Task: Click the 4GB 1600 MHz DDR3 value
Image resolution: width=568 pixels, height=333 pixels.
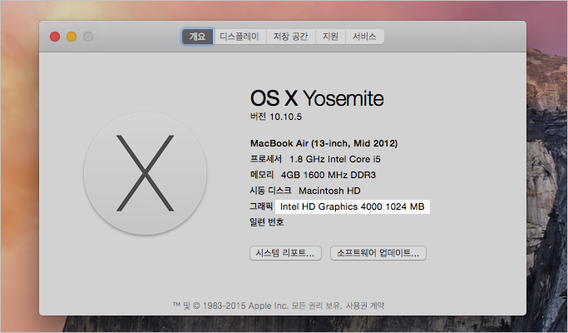Action: click(328, 175)
